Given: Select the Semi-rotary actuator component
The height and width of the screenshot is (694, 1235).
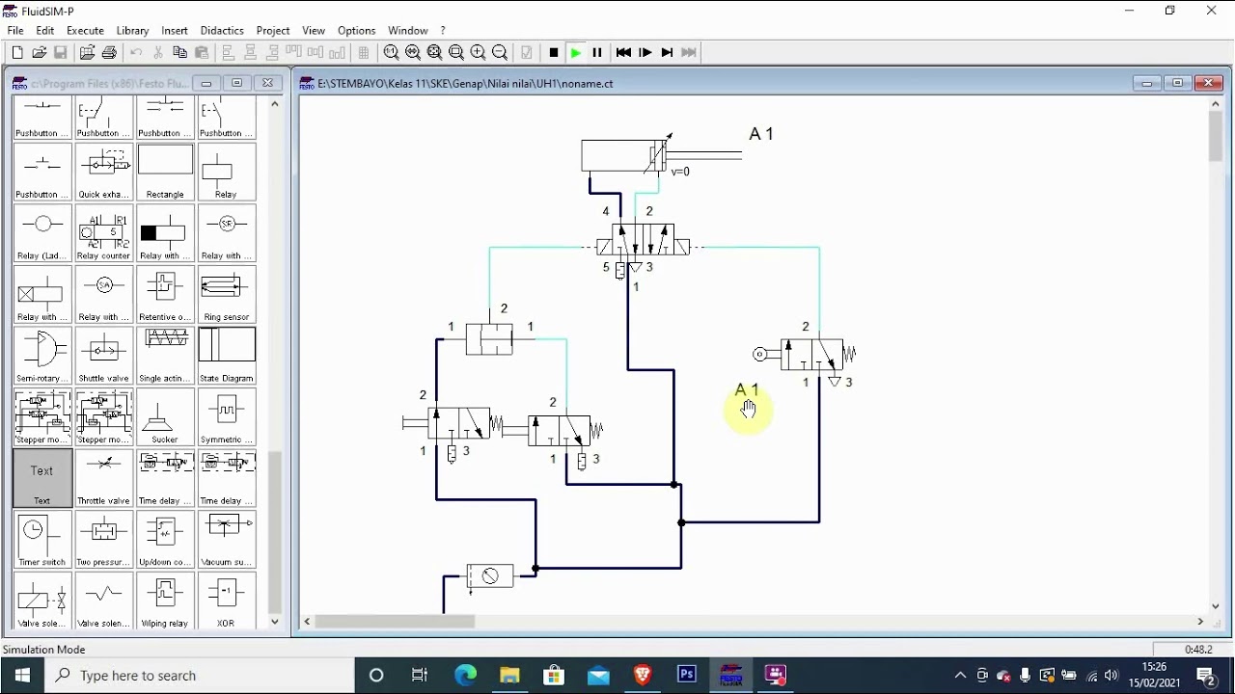Looking at the screenshot, I should tap(42, 356).
